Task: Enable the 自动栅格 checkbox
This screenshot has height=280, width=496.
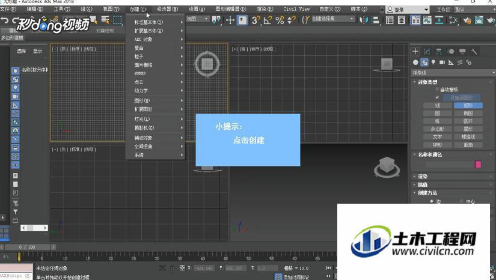Action: [x=438, y=90]
